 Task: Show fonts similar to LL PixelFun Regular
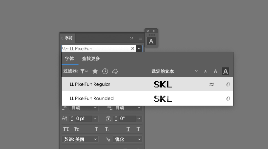pos(212,84)
